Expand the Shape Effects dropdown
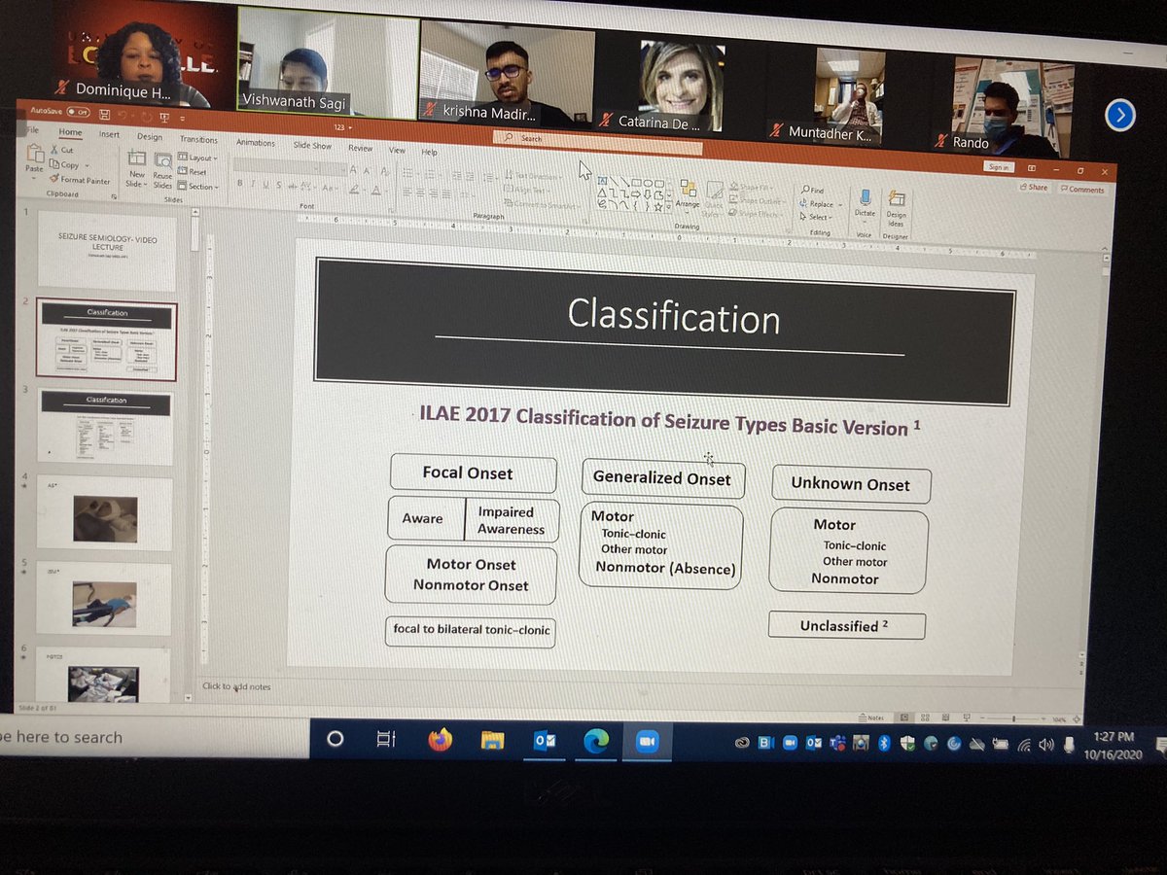Viewport: 1167px width, 875px height. 757,214
